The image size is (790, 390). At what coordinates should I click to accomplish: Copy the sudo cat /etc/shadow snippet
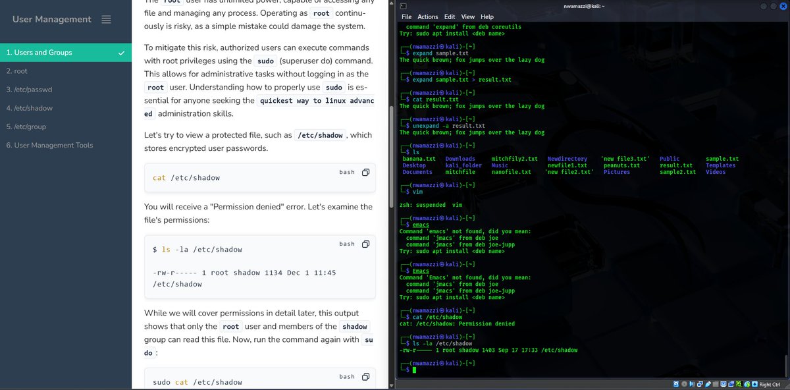(x=365, y=376)
